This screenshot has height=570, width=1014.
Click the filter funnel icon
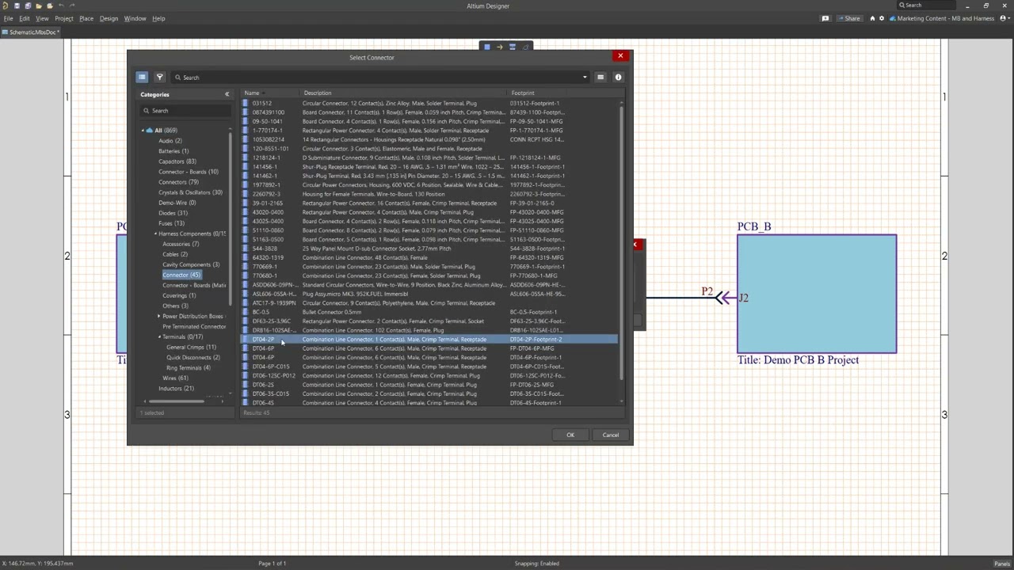click(x=159, y=77)
